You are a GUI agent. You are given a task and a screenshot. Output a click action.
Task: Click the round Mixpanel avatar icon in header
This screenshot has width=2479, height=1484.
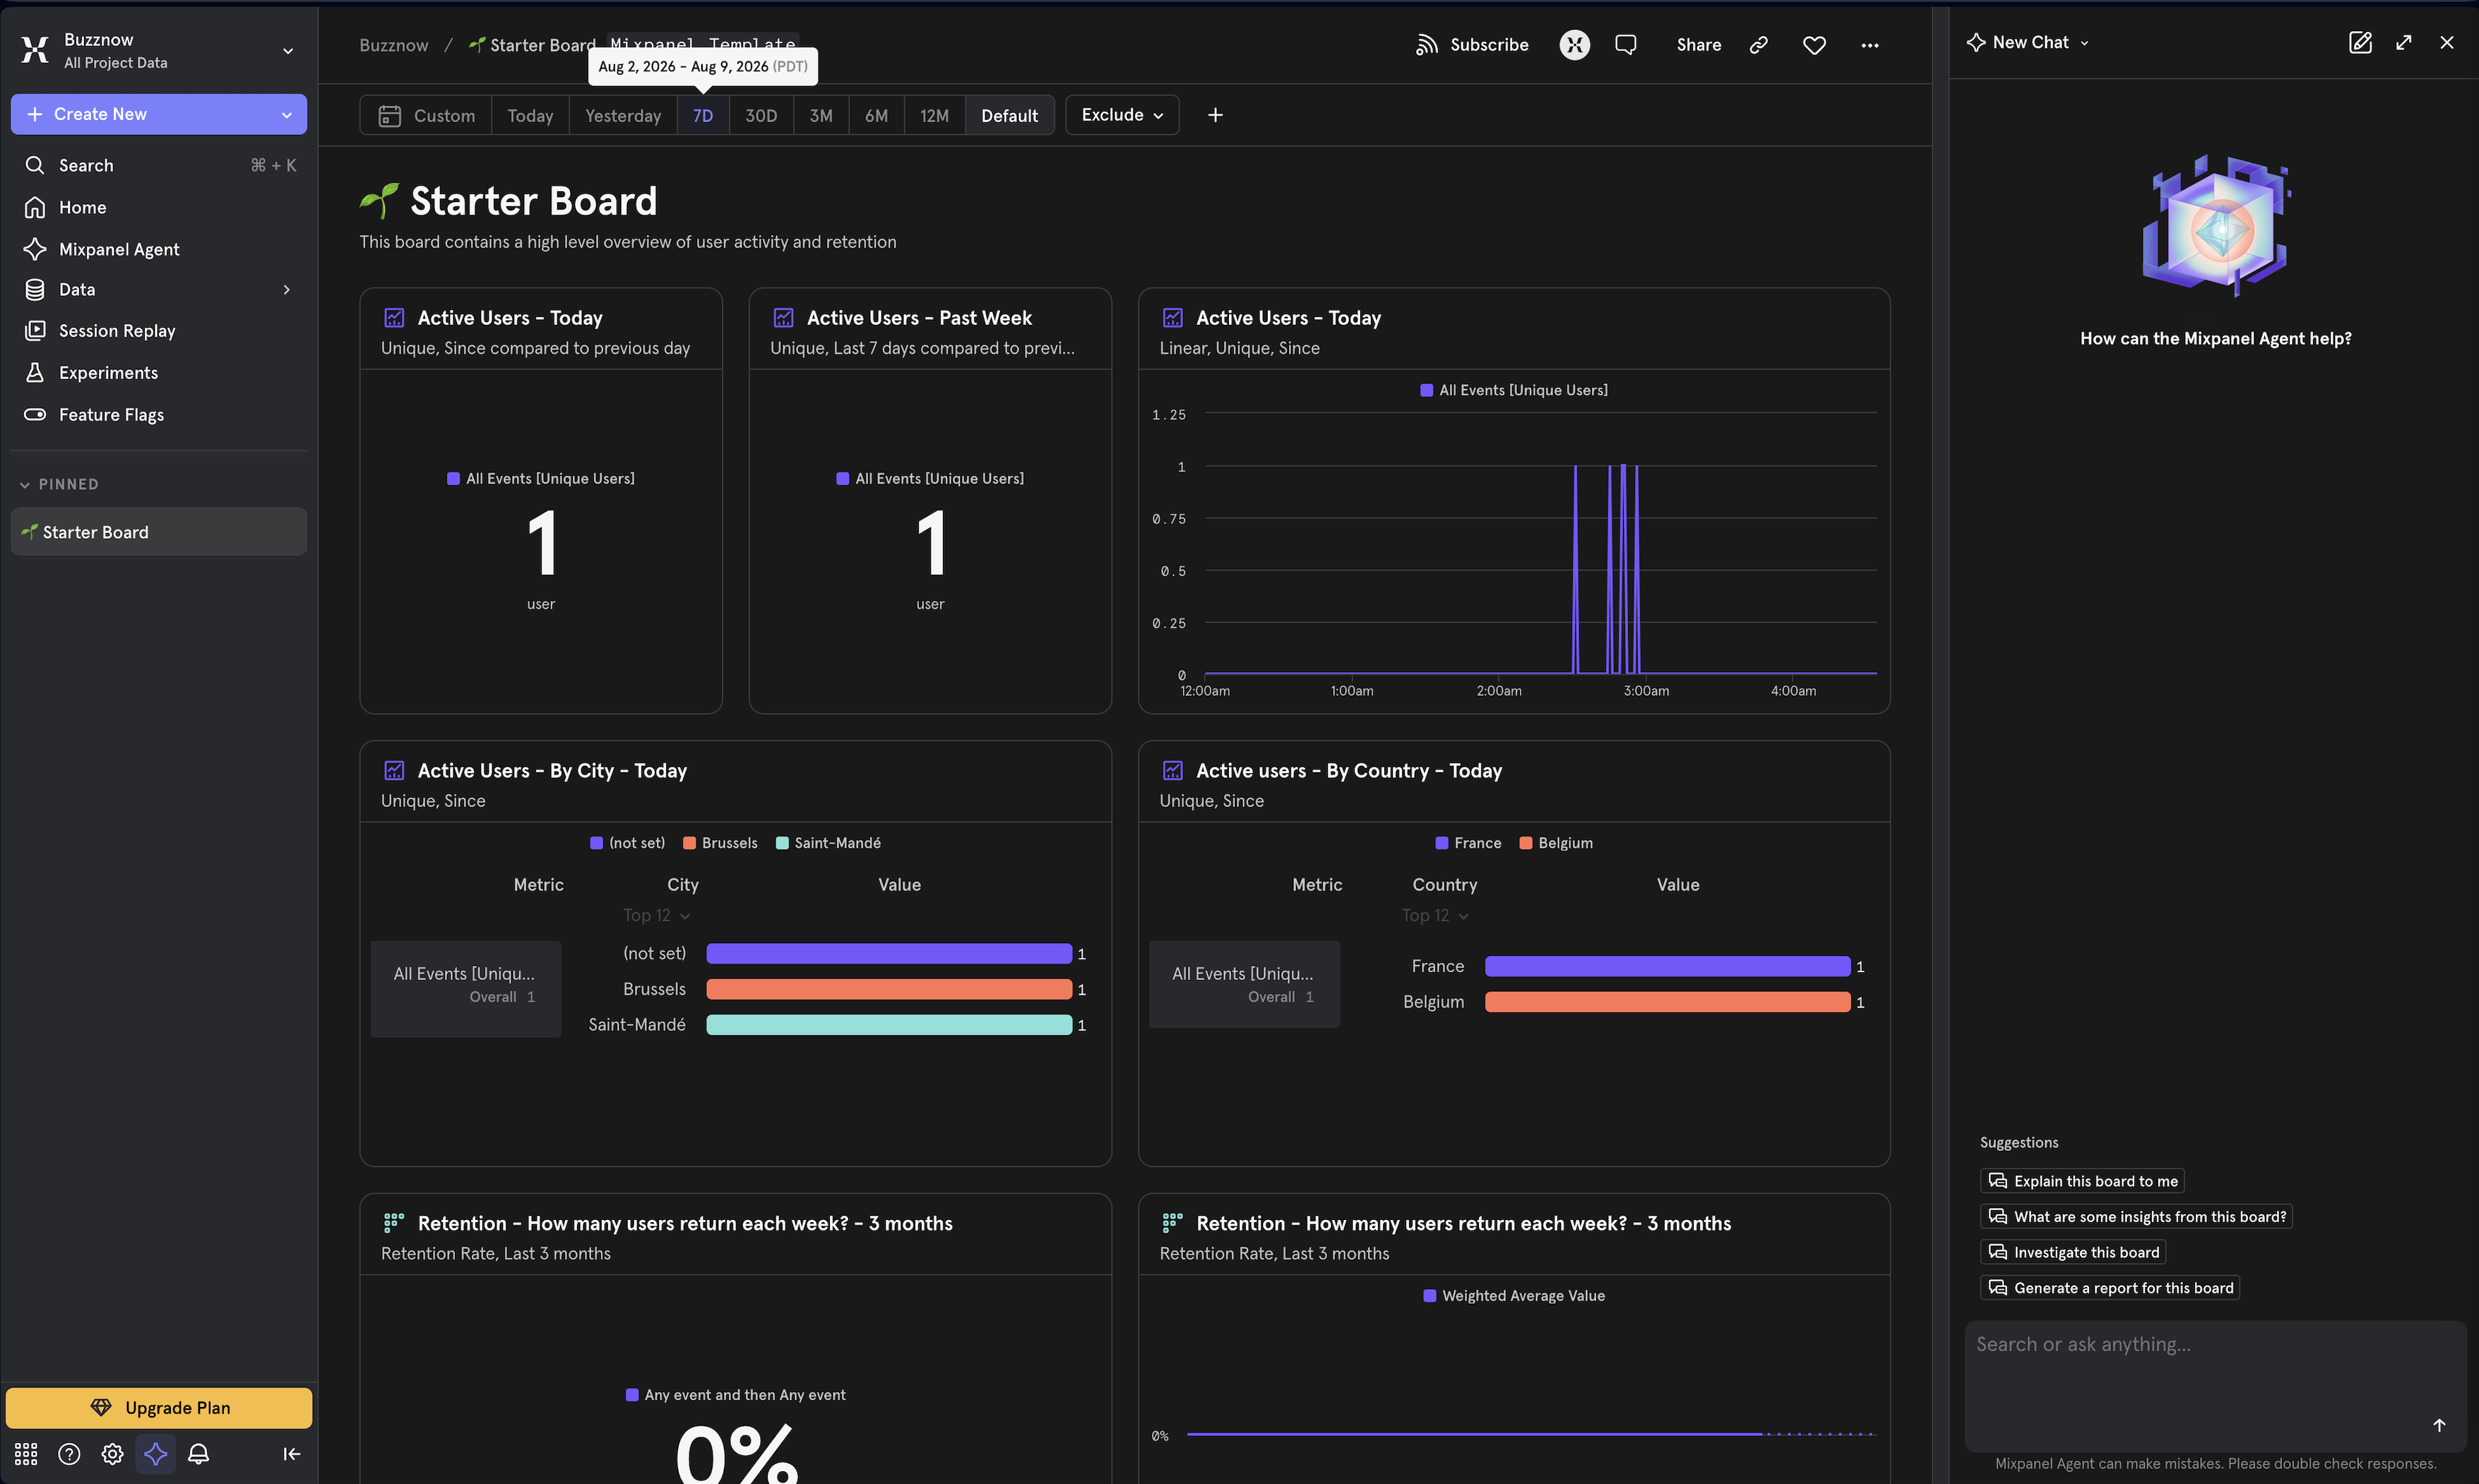(1574, 45)
